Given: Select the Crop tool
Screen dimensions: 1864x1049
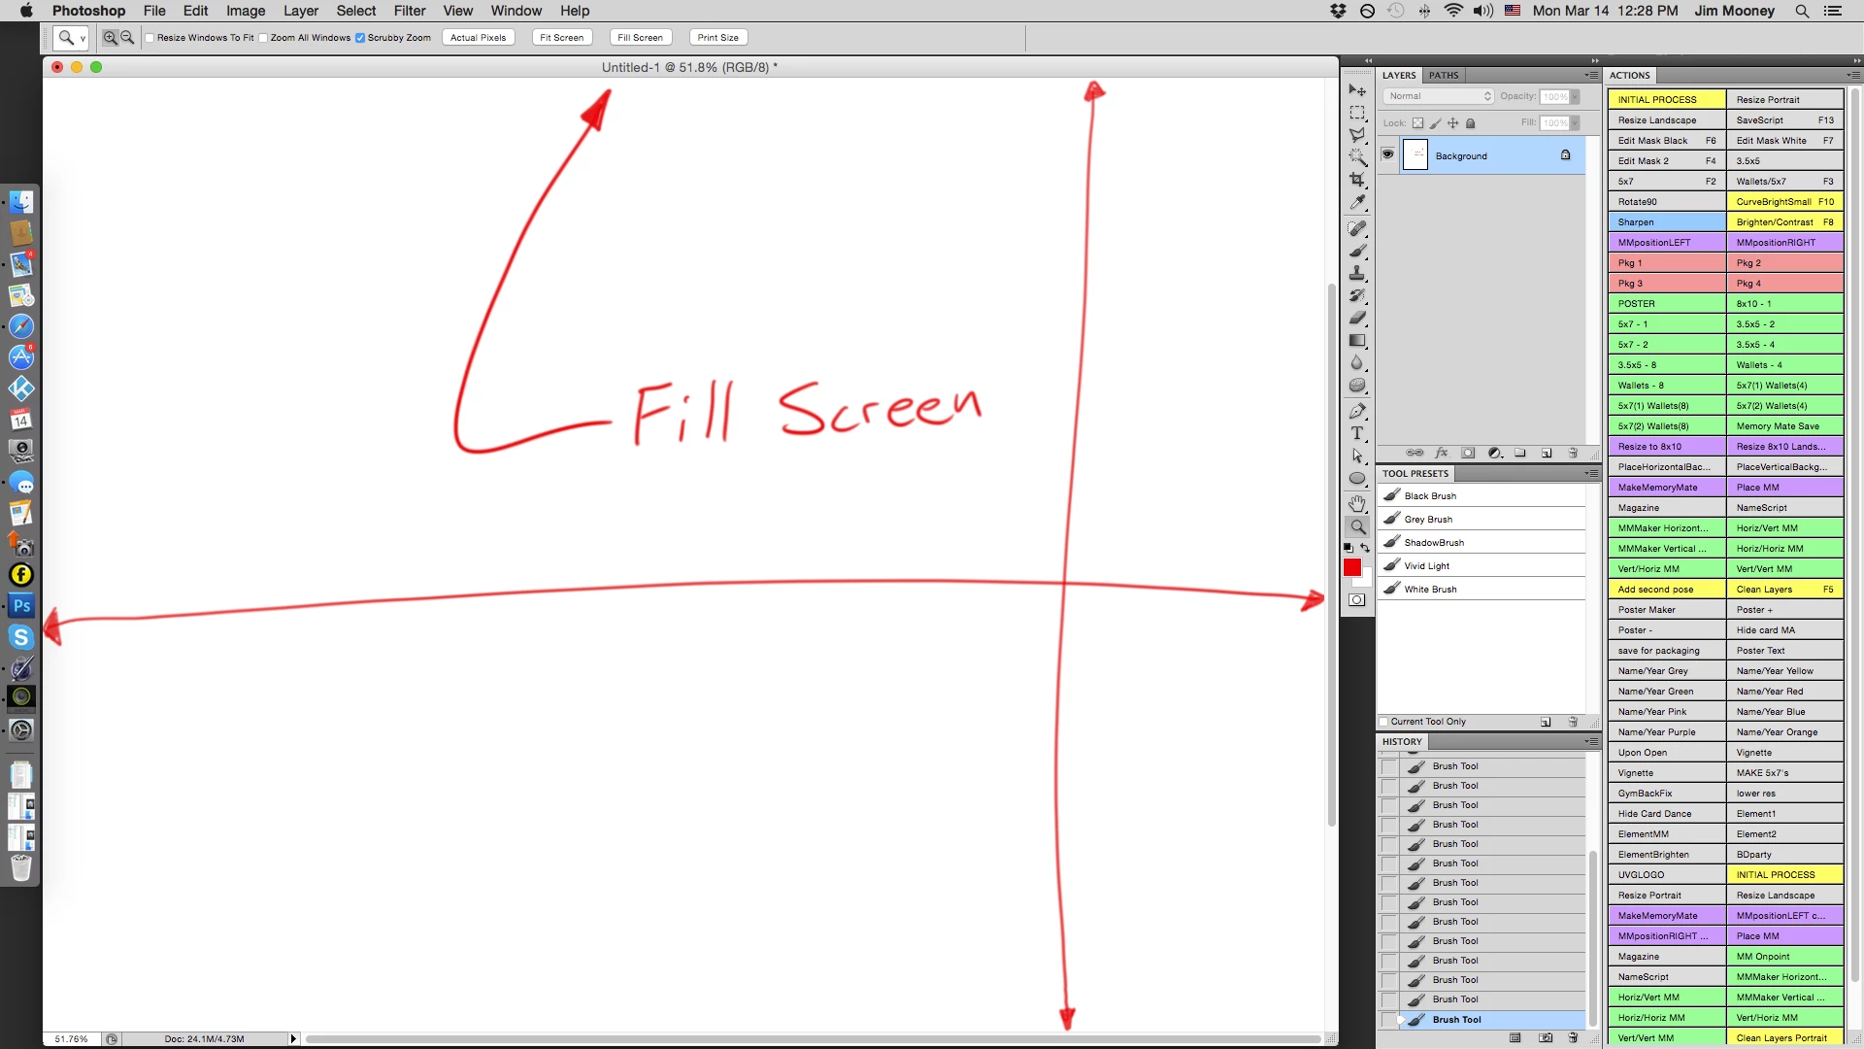Looking at the screenshot, I should click(1357, 180).
